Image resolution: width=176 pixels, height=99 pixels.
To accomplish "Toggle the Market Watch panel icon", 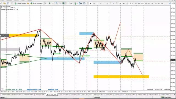I will tap(8, 3).
